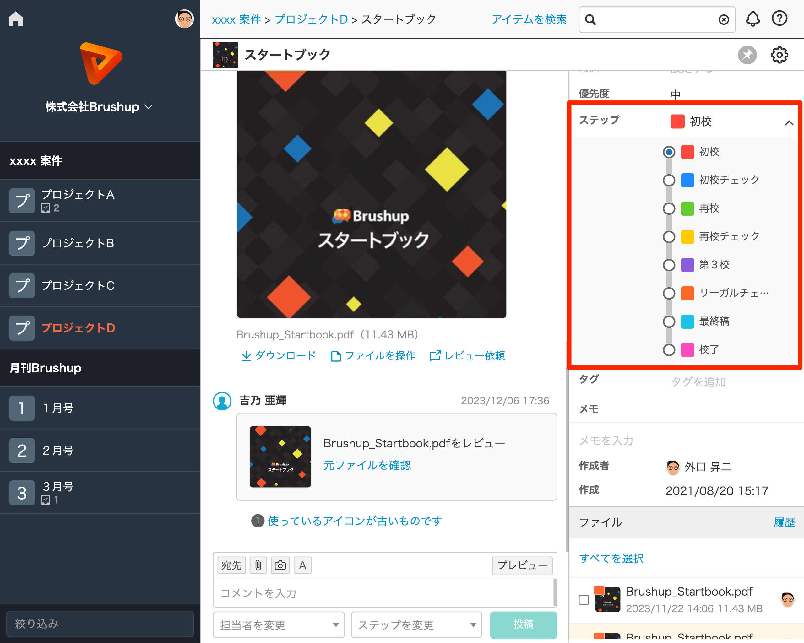804x643 pixels.
Task: Open プロジェクトD in the sidebar
Action: pyautogui.click(x=100, y=328)
